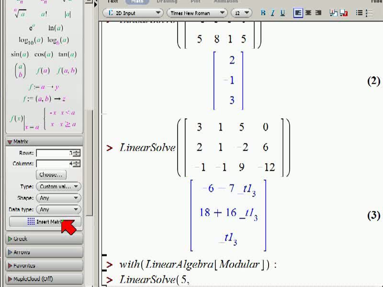Insert the exponential e^a template
Image resolution: width=383 pixels, height=287 pixels.
(x=32, y=28)
